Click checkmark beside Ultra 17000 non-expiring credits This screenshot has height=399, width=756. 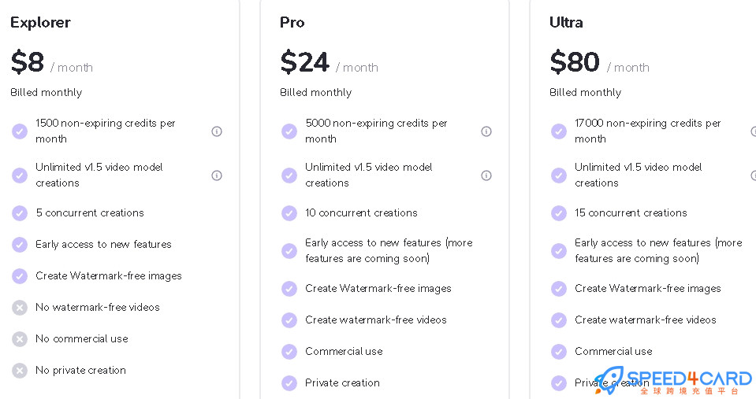(559, 131)
